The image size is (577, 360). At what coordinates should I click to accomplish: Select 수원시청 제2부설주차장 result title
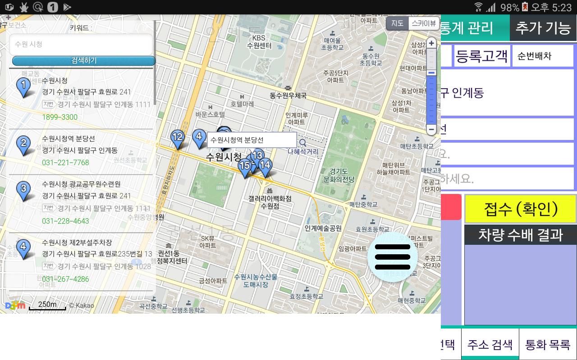[x=77, y=242]
